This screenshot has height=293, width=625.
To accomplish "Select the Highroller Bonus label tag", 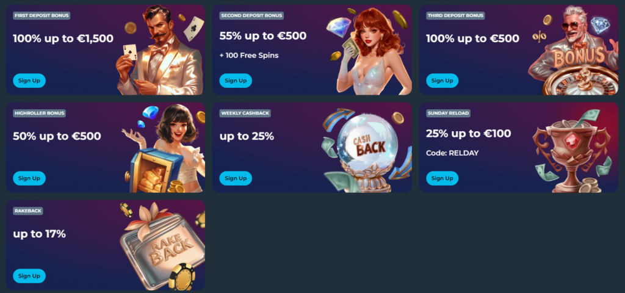I will 39,113.
